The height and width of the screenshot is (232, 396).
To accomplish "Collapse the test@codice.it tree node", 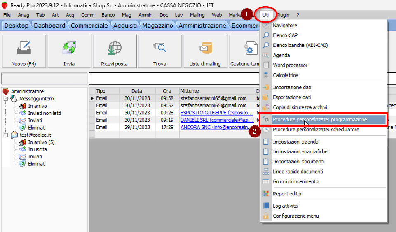I will click(x=5, y=135).
